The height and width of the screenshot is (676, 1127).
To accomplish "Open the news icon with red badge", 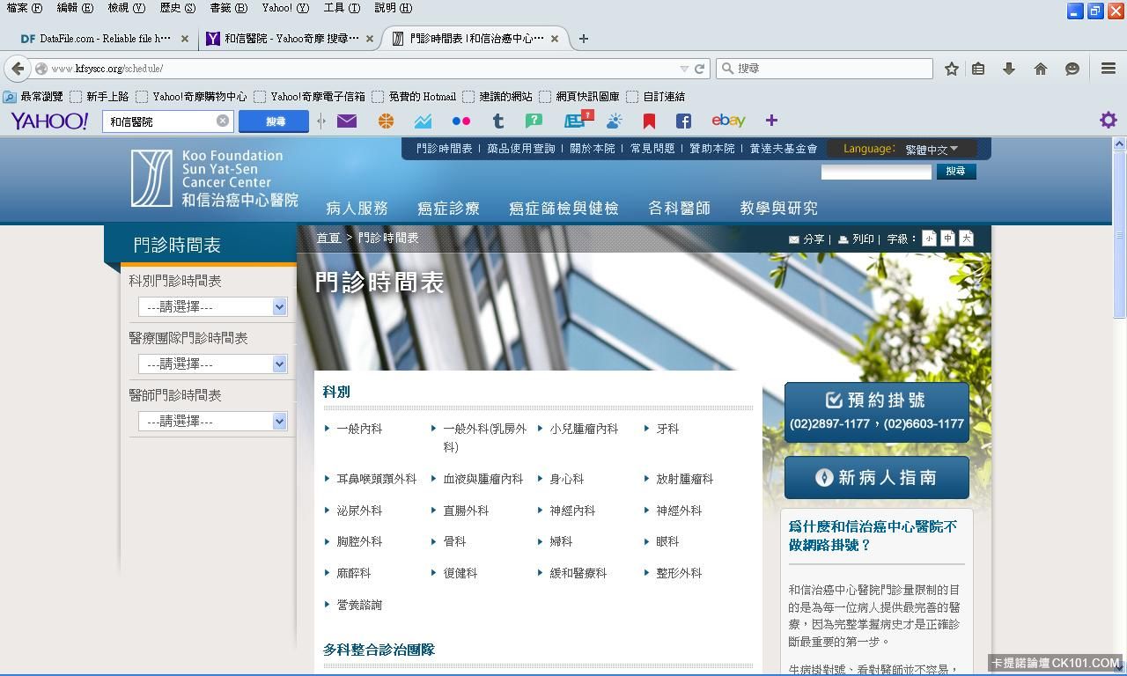I will pyautogui.click(x=578, y=120).
